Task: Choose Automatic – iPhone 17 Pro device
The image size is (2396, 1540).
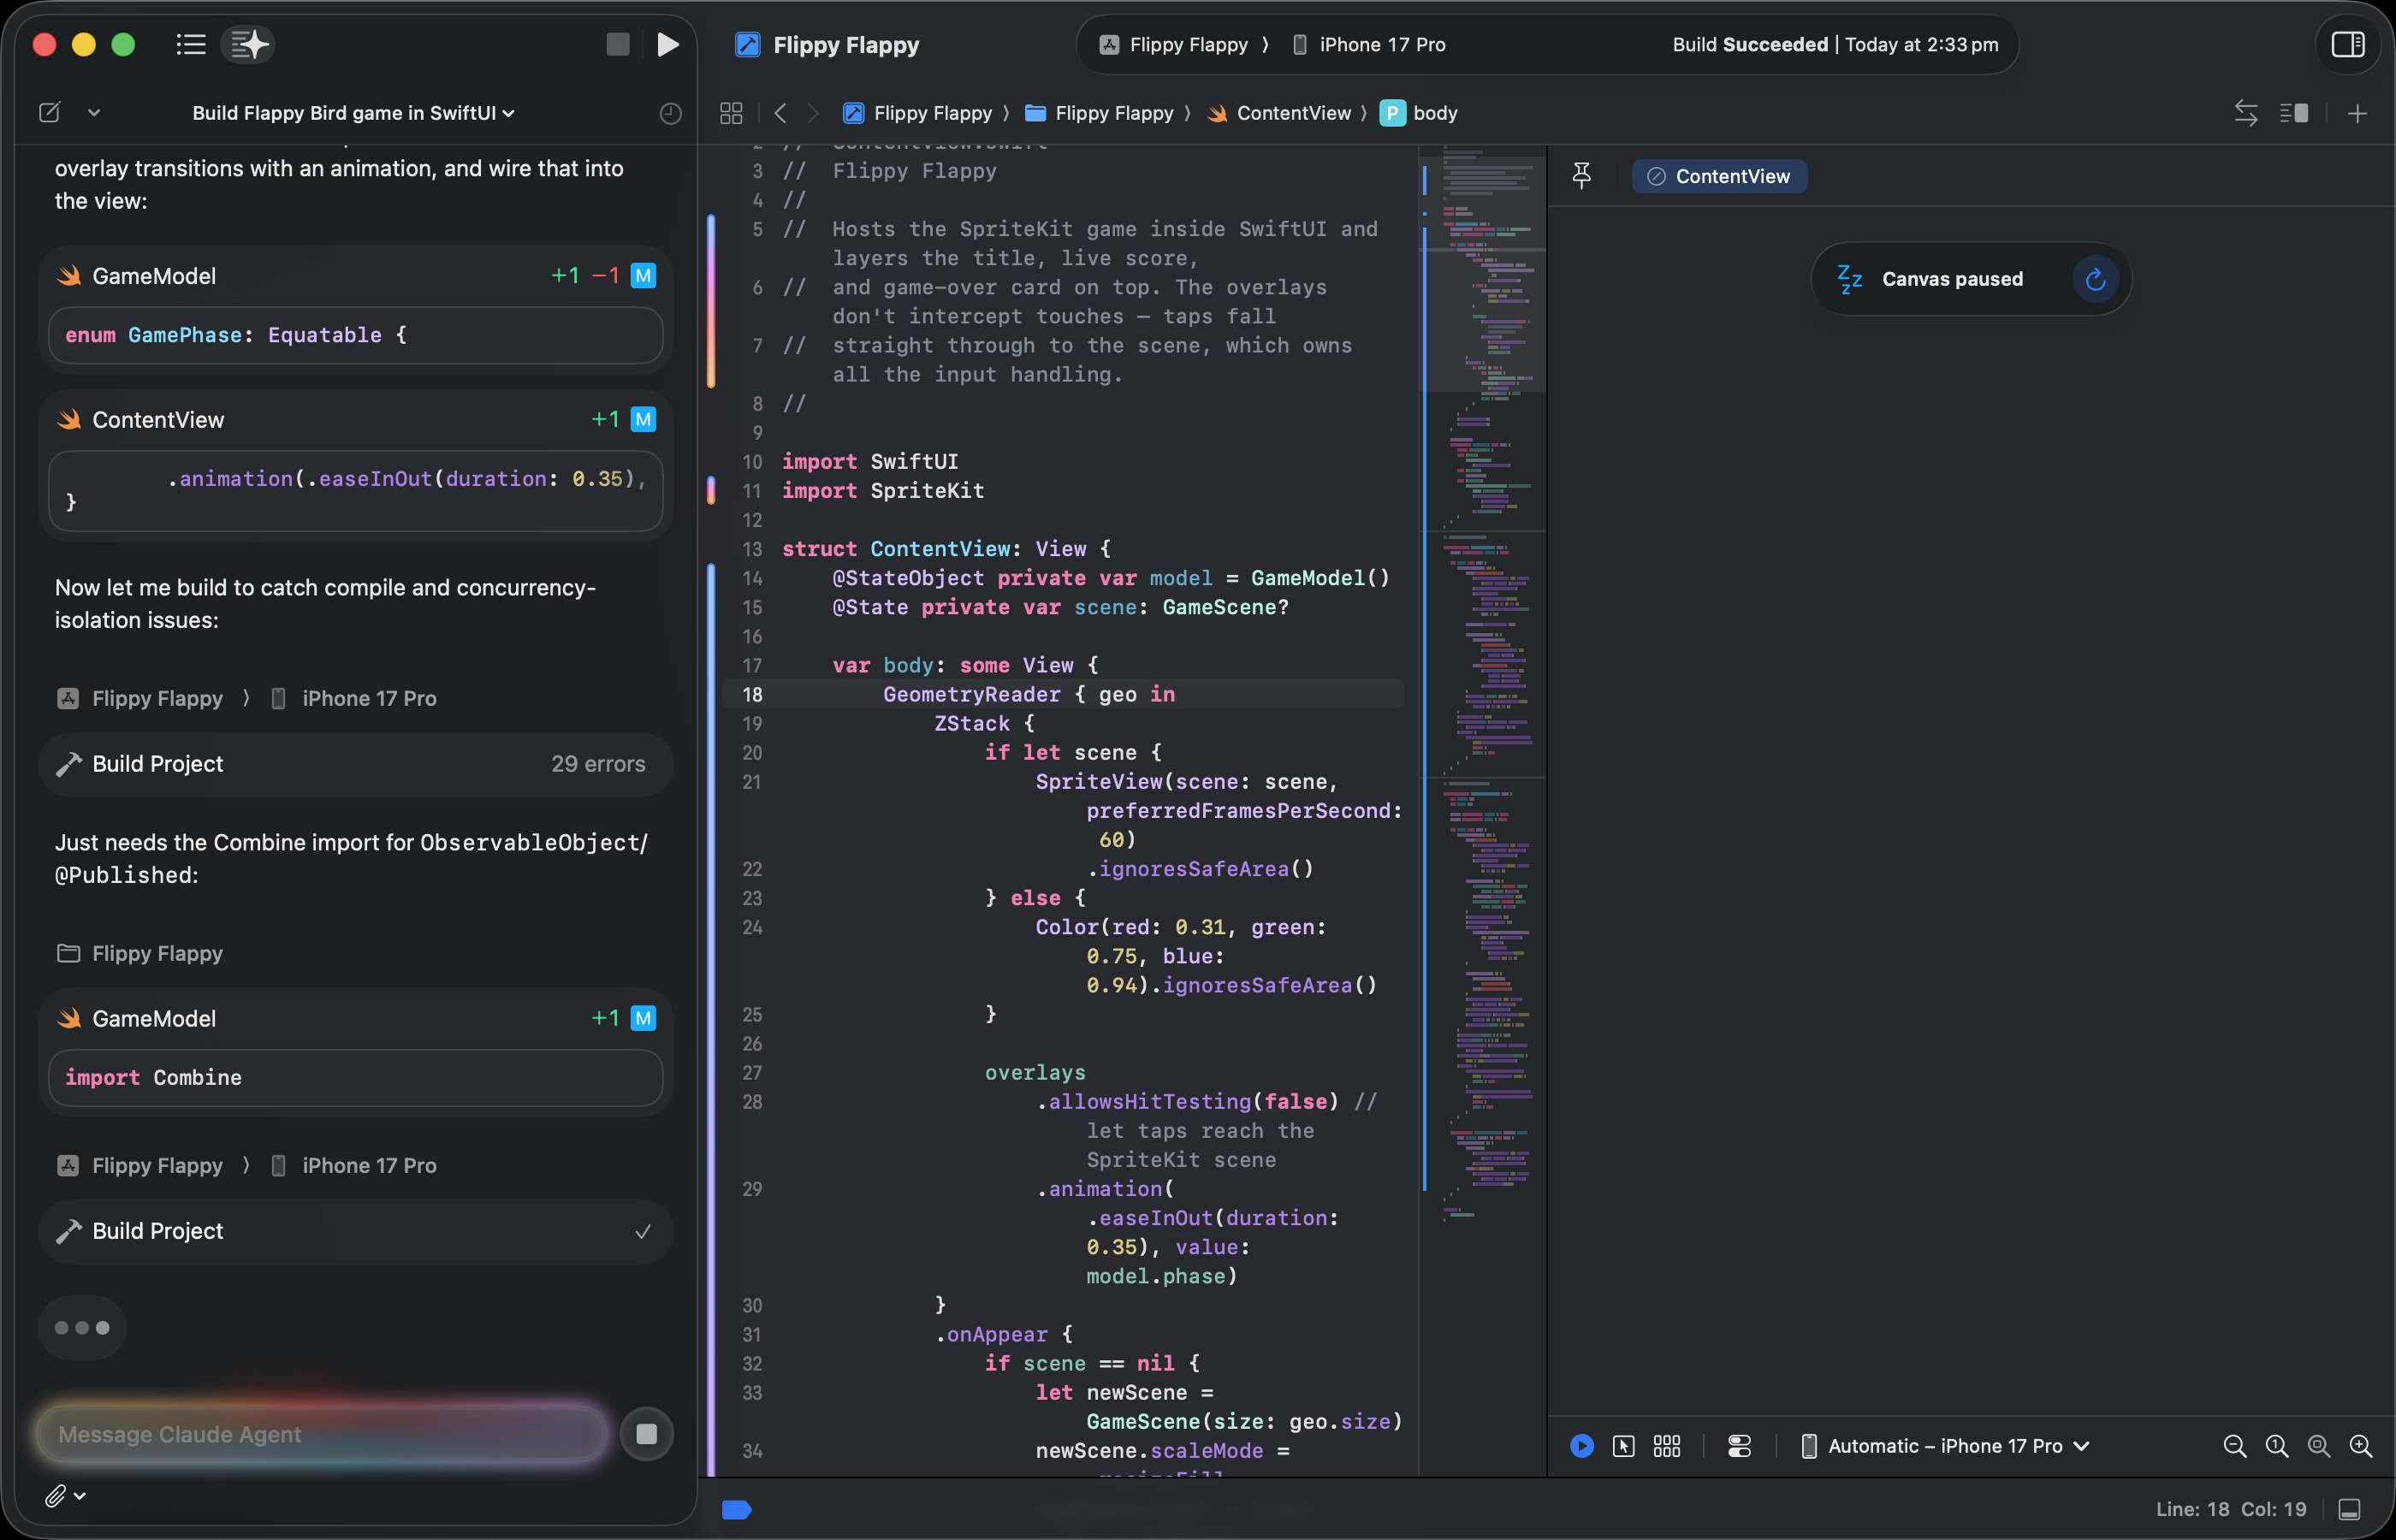Action: click(x=1945, y=1445)
